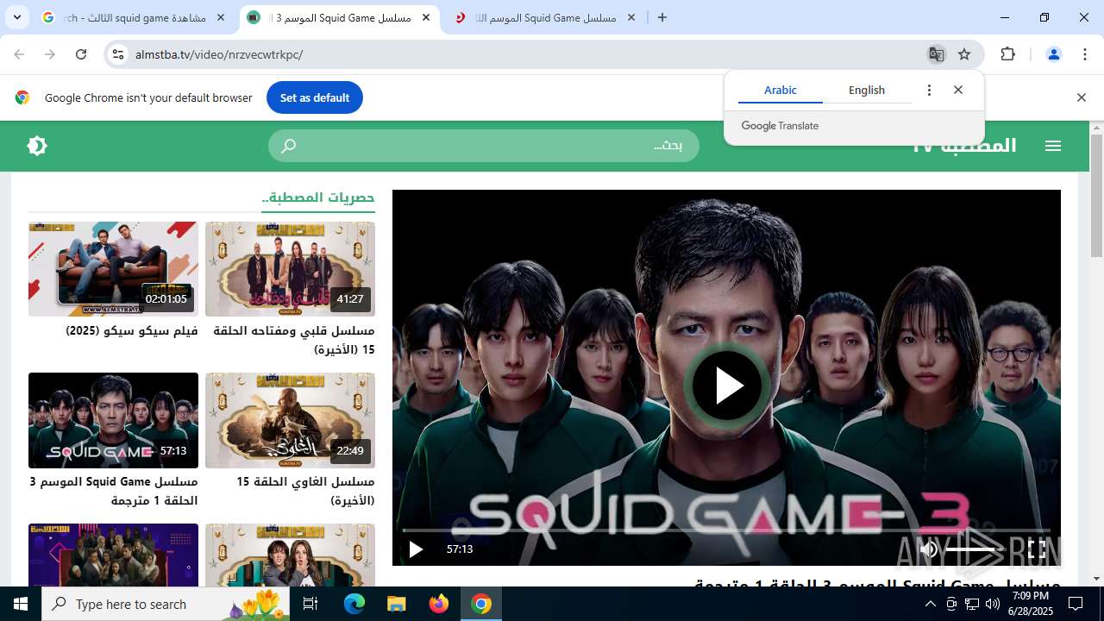
Task: Open the (الأخيرة) row of الغاوي title
Action: [x=351, y=500]
